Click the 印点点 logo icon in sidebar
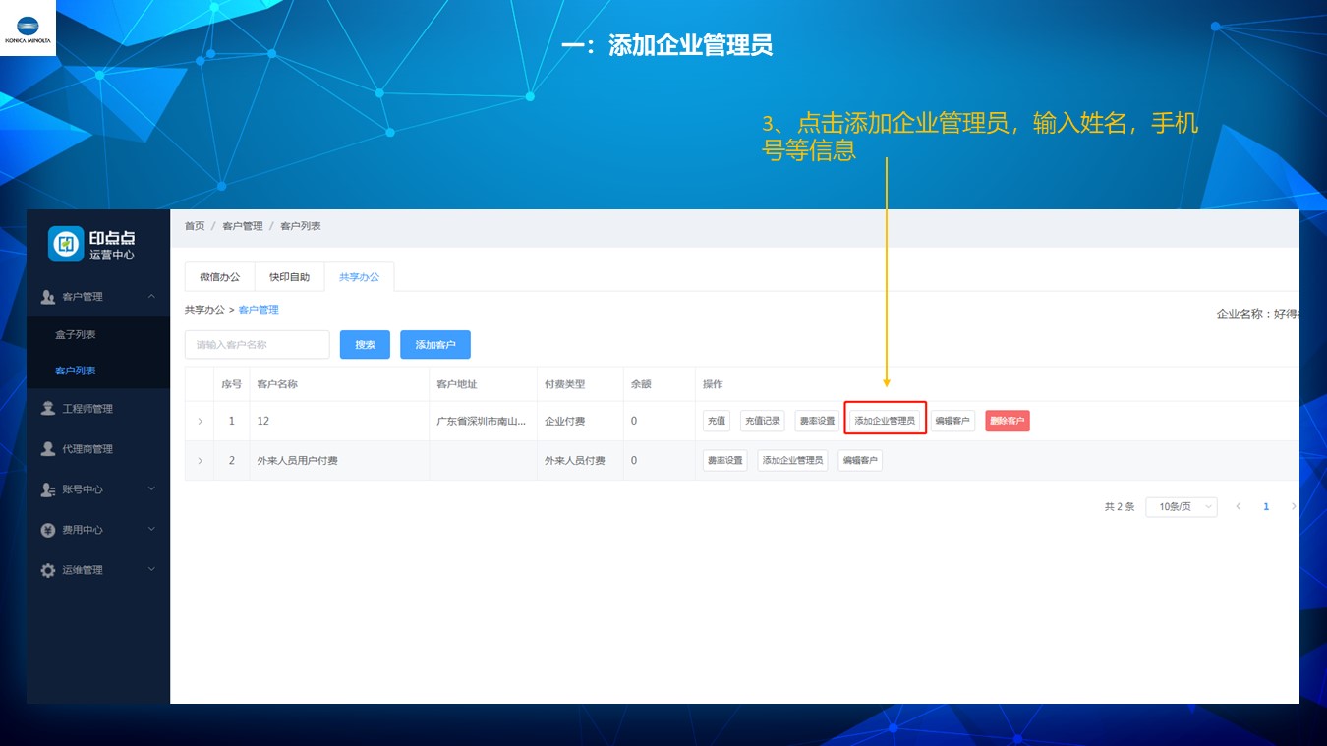This screenshot has width=1327, height=746. point(66,244)
